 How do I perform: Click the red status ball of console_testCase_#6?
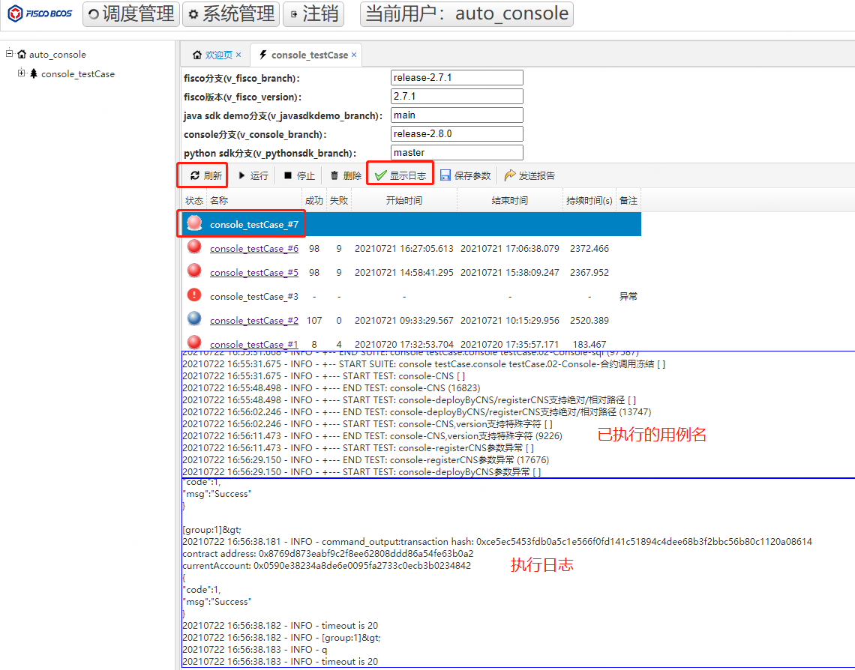coord(194,247)
